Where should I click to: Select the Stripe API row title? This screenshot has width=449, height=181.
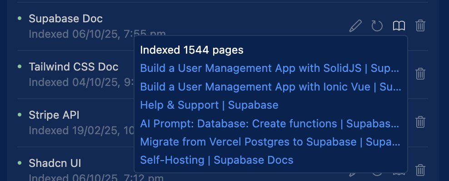click(54, 115)
